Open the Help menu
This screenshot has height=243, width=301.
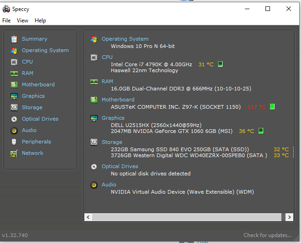click(40, 21)
